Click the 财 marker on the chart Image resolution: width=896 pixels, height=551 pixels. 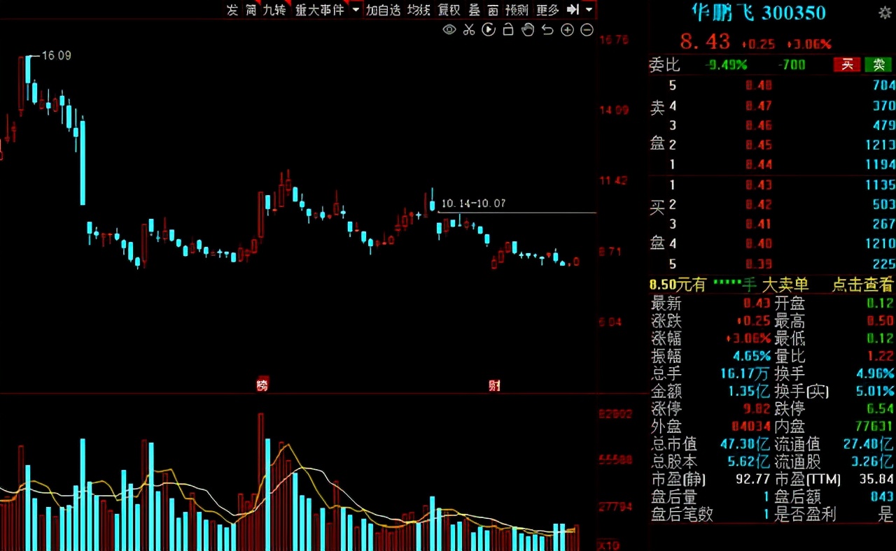coord(494,385)
